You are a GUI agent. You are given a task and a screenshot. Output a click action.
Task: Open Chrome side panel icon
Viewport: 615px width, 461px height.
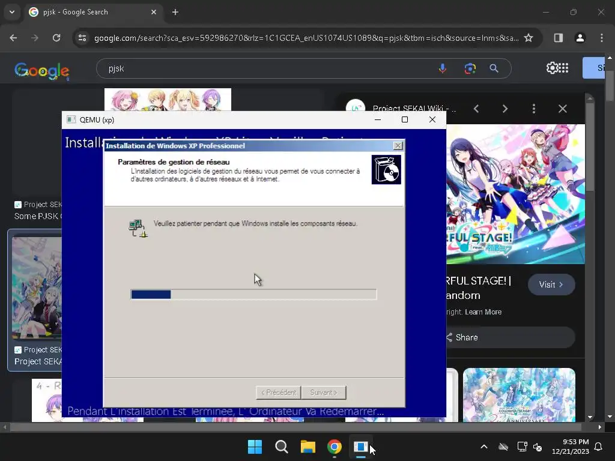(x=558, y=38)
